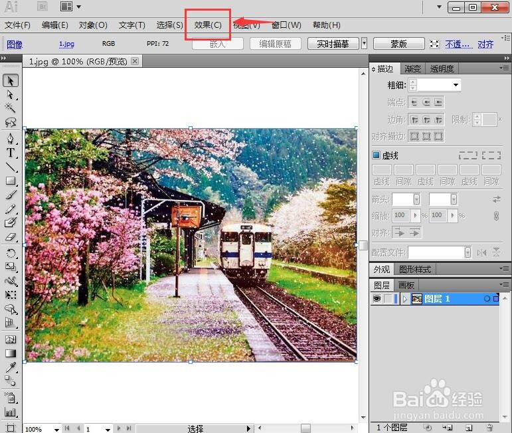
Task: Open the arrange documents dropdown
Action: (71, 7)
